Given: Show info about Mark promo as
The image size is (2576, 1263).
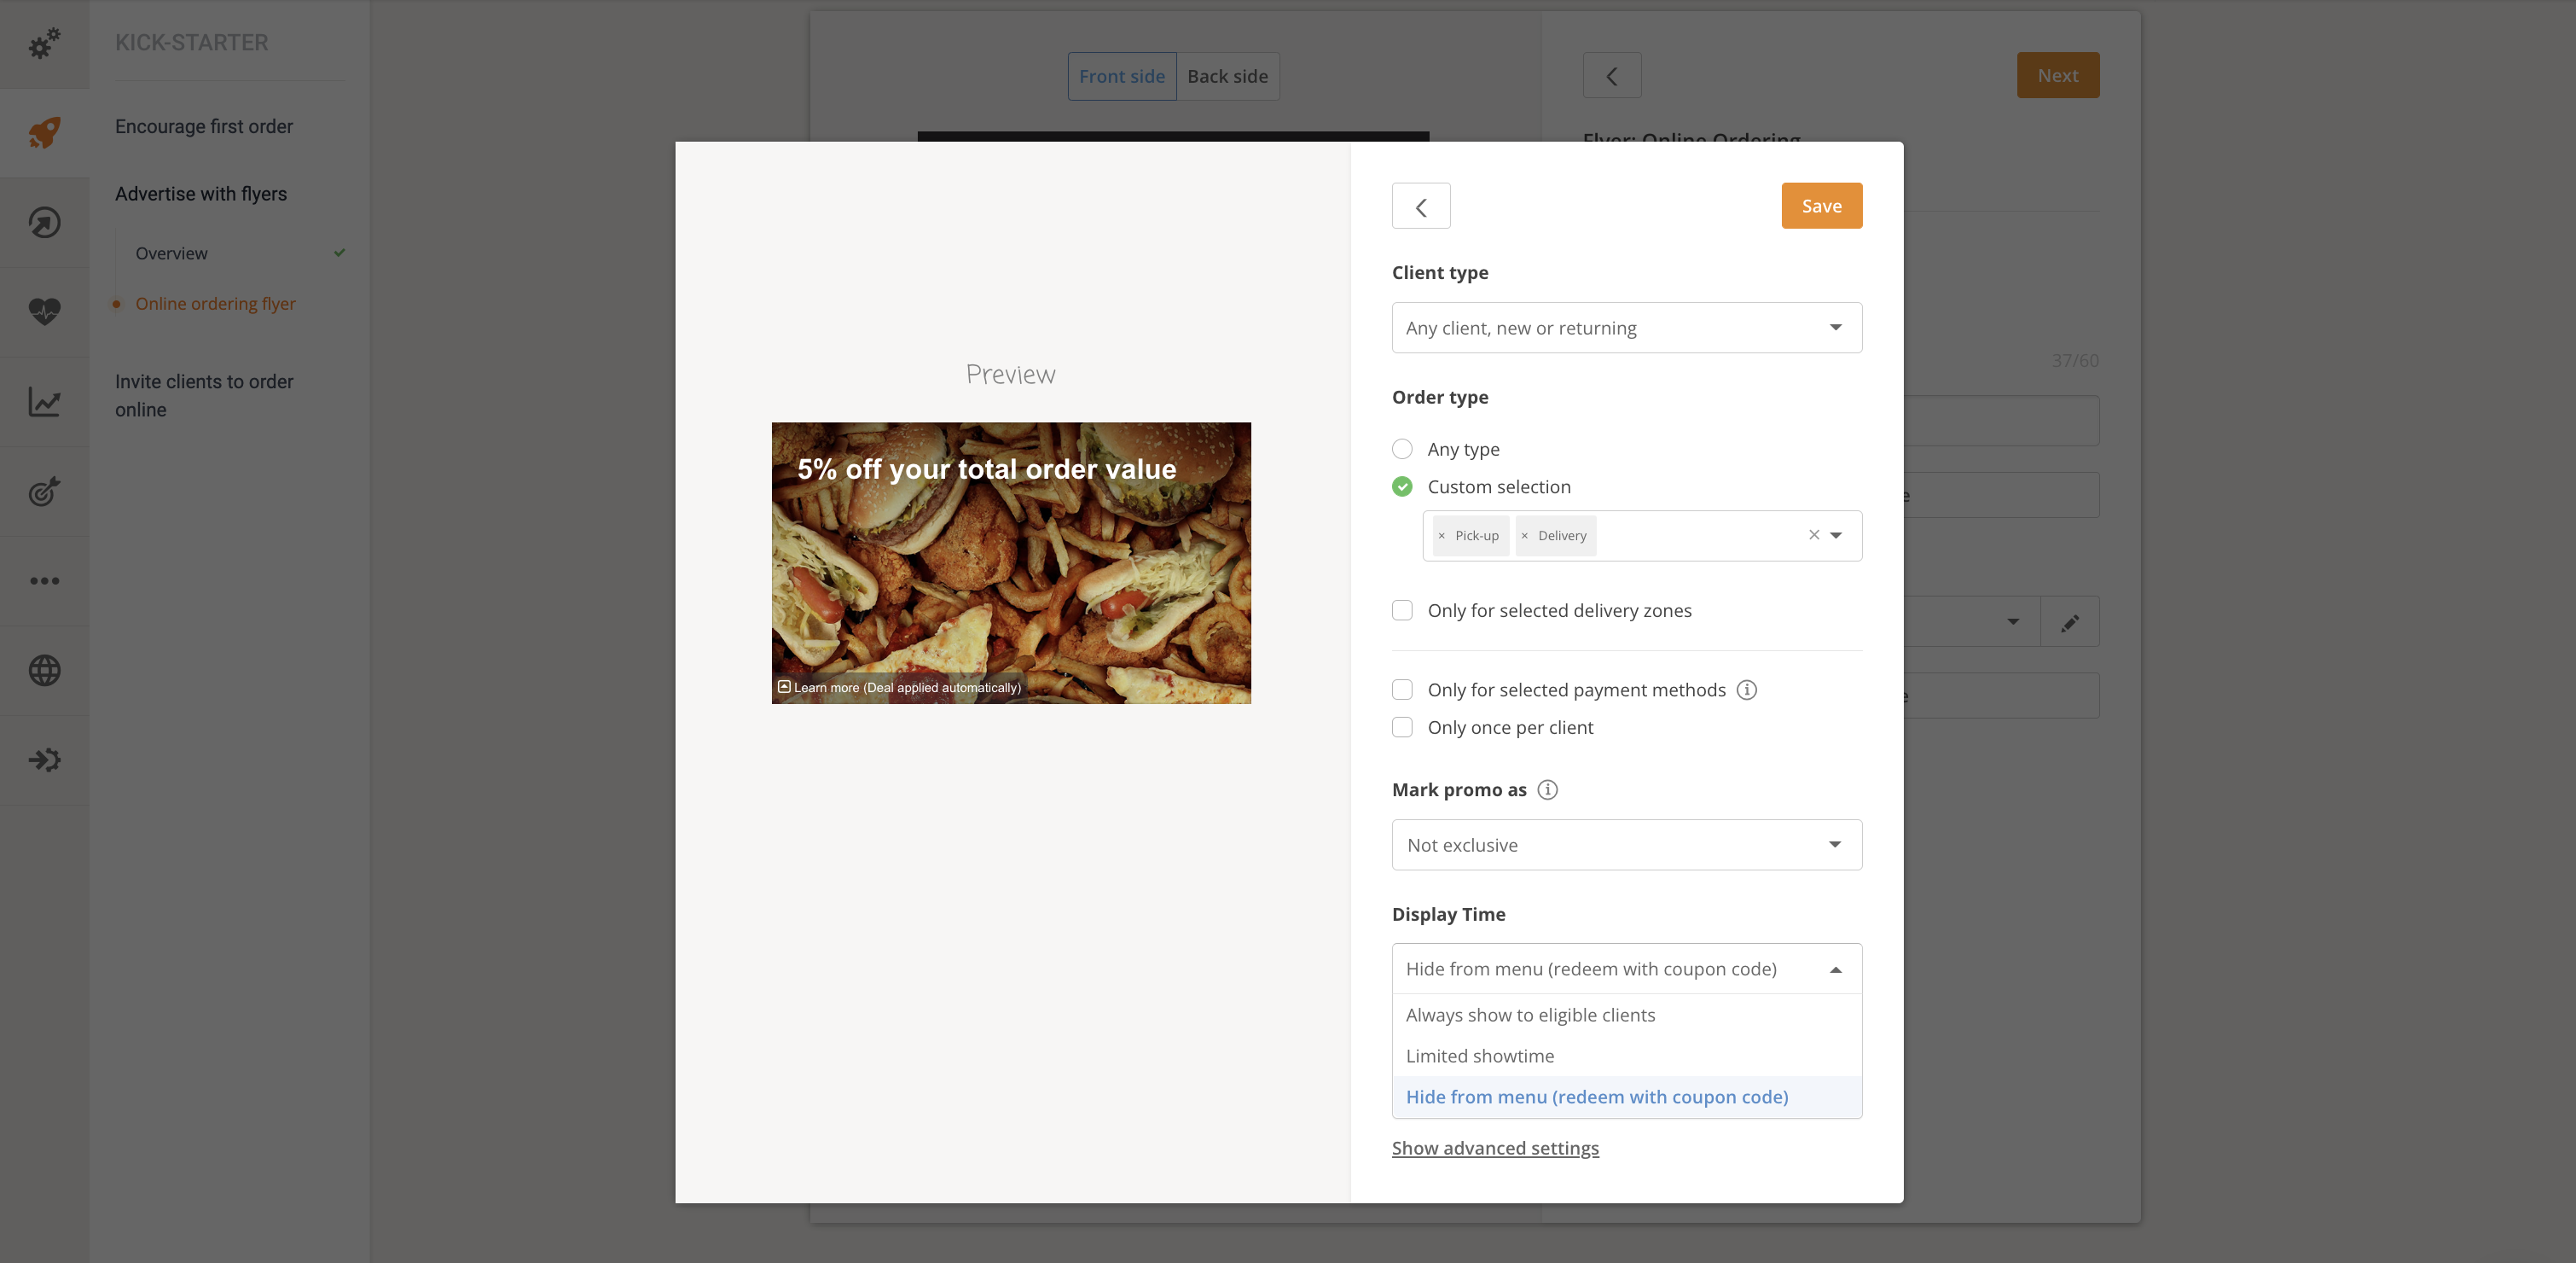Looking at the screenshot, I should (1547, 789).
